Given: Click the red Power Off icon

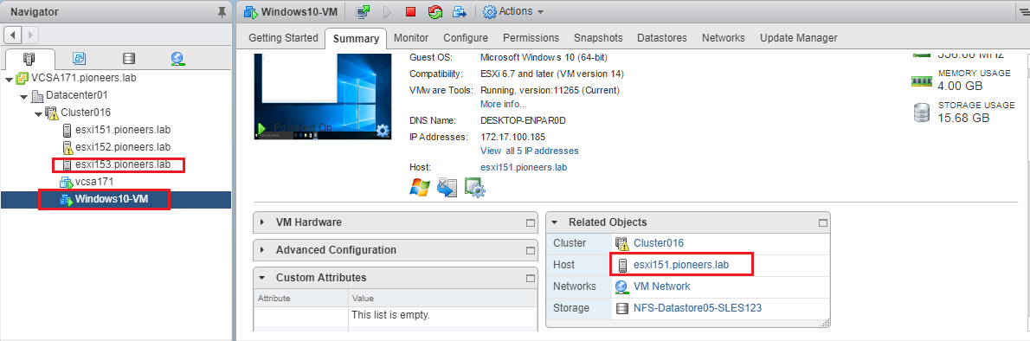Looking at the screenshot, I should 410,11.
